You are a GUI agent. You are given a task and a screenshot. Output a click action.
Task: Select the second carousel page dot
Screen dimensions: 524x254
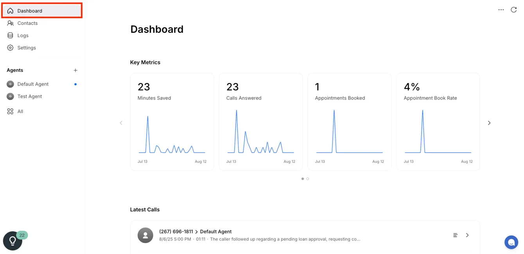[x=308, y=179]
